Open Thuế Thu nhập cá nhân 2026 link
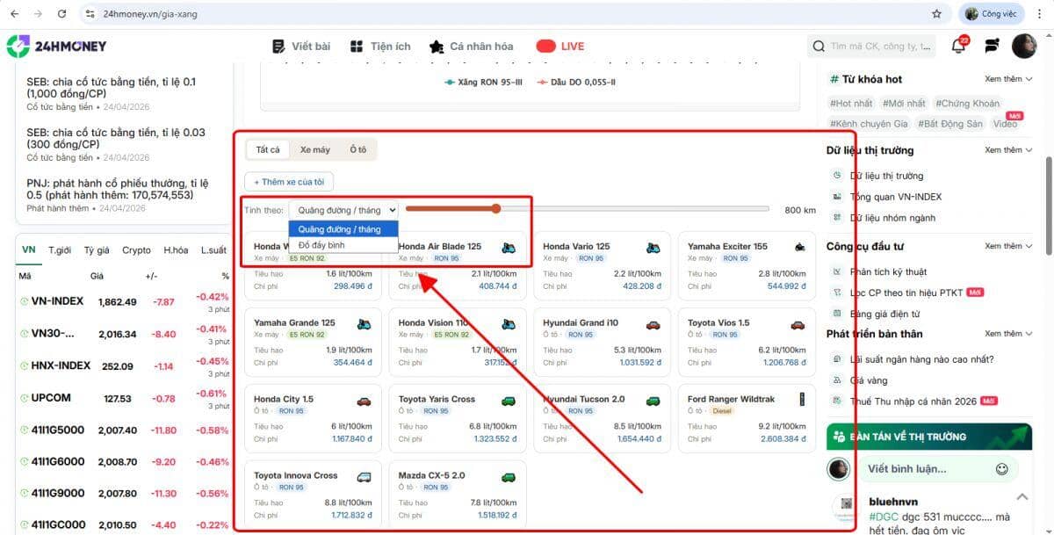 [x=913, y=401]
